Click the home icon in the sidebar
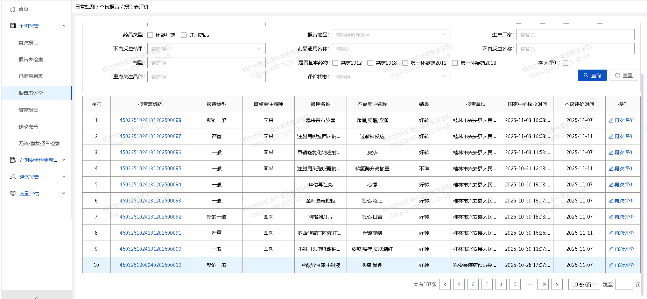647x299 pixels. coord(13,9)
